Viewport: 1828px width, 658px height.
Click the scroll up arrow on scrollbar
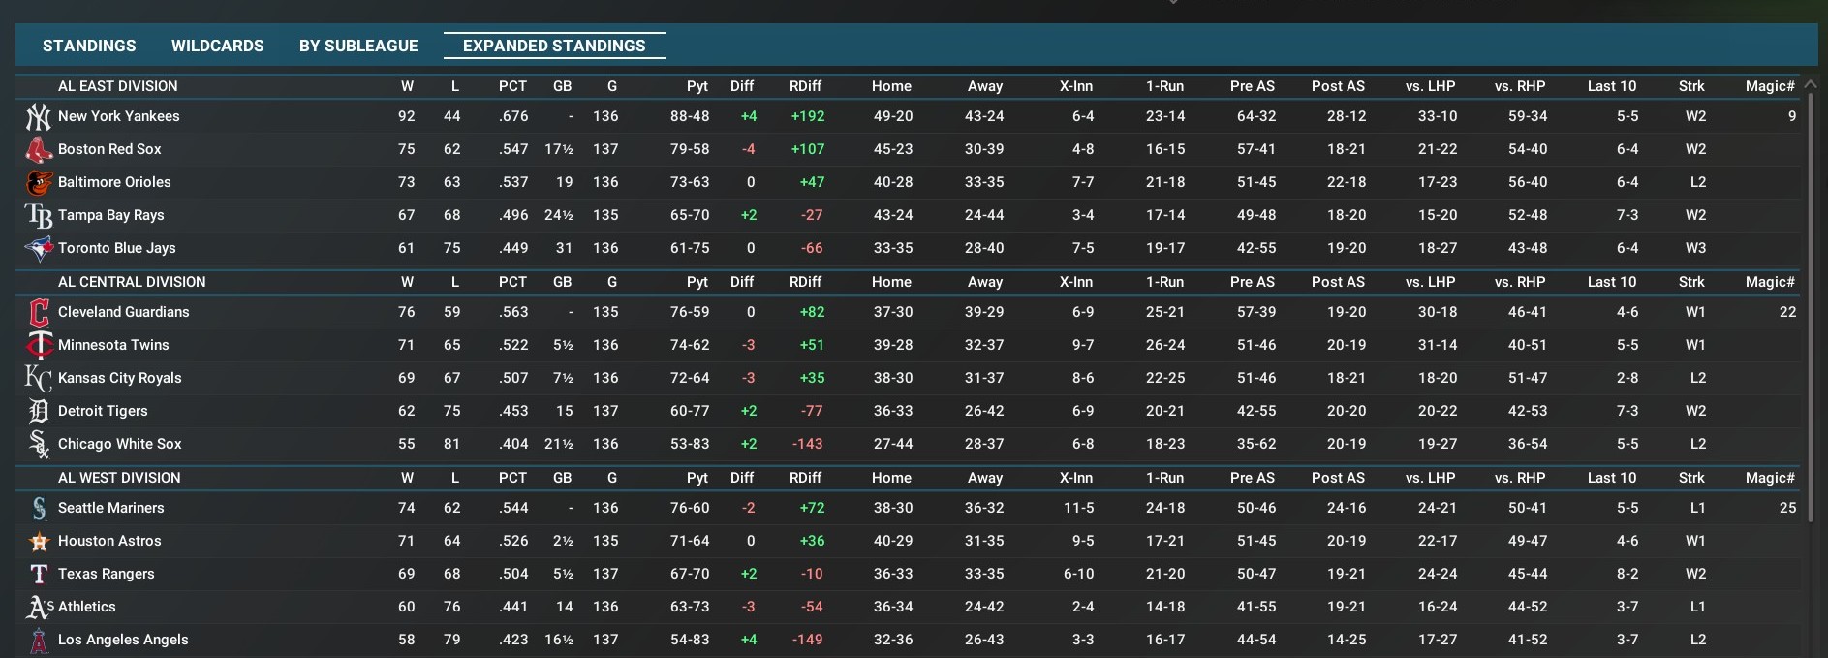point(1809,85)
